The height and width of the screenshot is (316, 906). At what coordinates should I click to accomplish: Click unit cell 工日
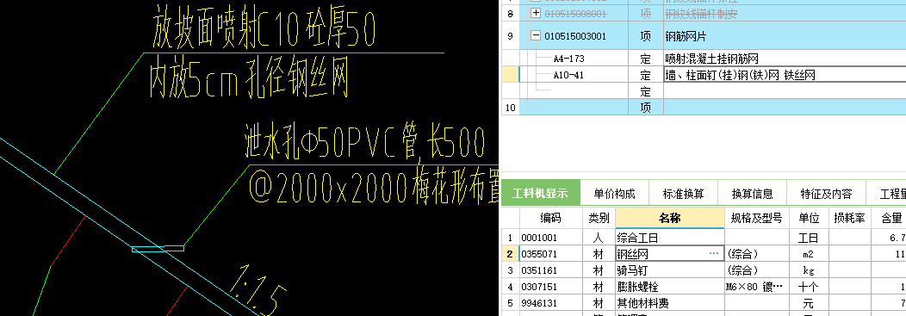809,238
